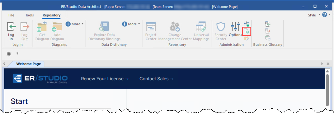This screenshot has width=334, height=116.
Task: Open the Security Center shield icon
Action: coord(221,27)
